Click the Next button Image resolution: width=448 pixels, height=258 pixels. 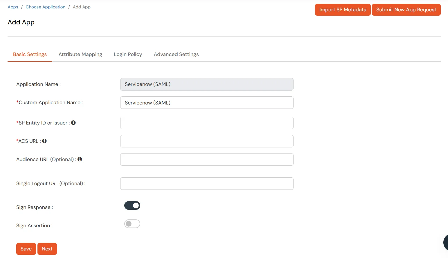click(47, 249)
